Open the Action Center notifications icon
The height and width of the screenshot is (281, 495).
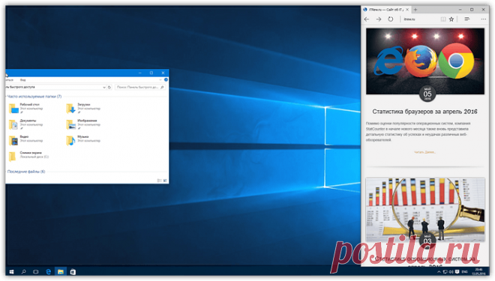(457, 272)
